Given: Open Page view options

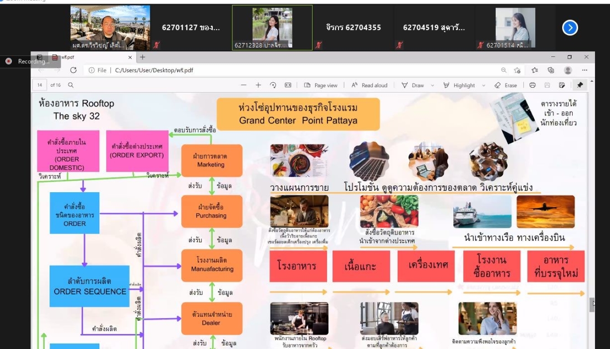Looking at the screenshot, I should point(321,85).
